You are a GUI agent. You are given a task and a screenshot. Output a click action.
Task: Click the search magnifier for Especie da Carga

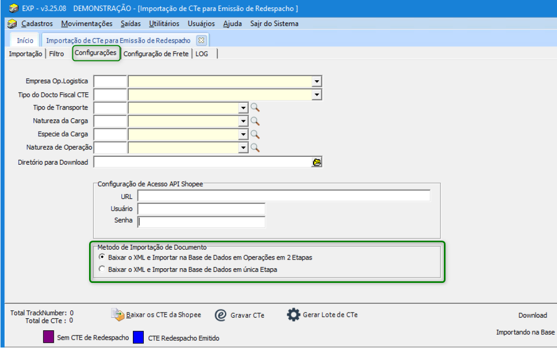(x=255, y=134)
